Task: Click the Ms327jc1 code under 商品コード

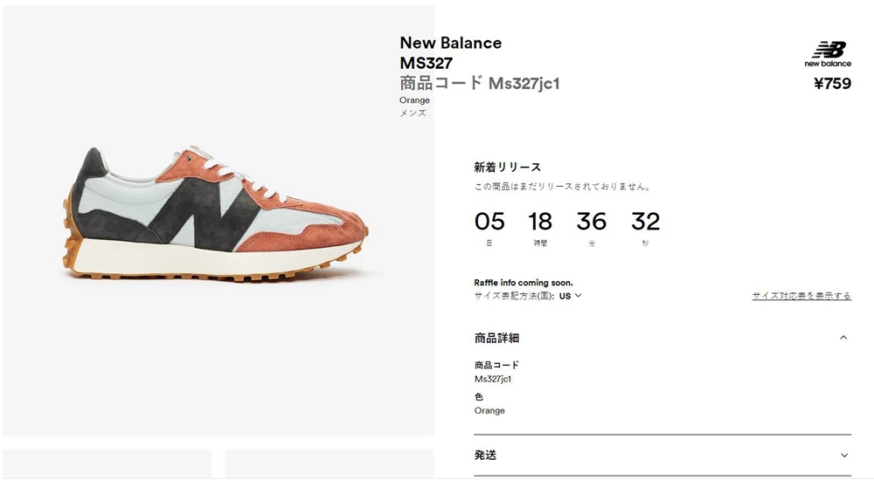Action: (493, 379)
